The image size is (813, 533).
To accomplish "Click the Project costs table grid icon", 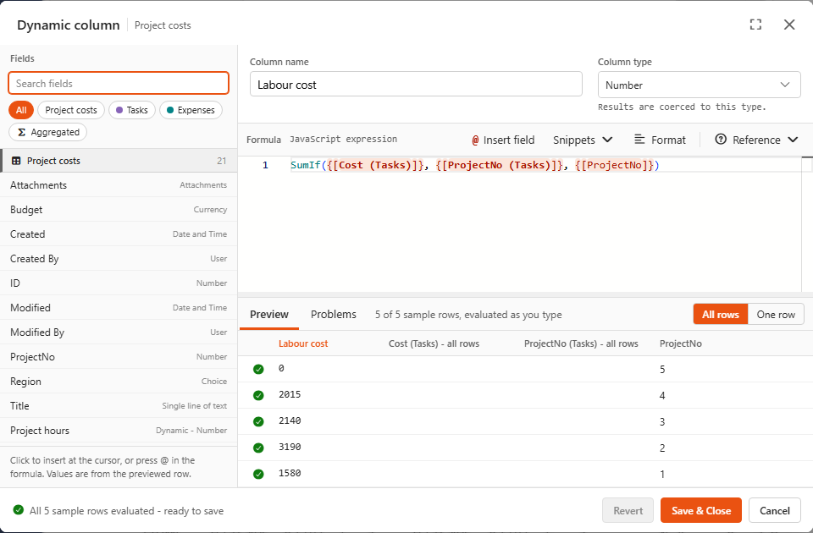I will 16,161.
